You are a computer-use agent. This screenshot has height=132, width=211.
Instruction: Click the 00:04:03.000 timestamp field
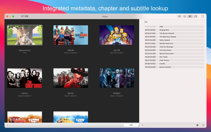(x=151, y=47)
